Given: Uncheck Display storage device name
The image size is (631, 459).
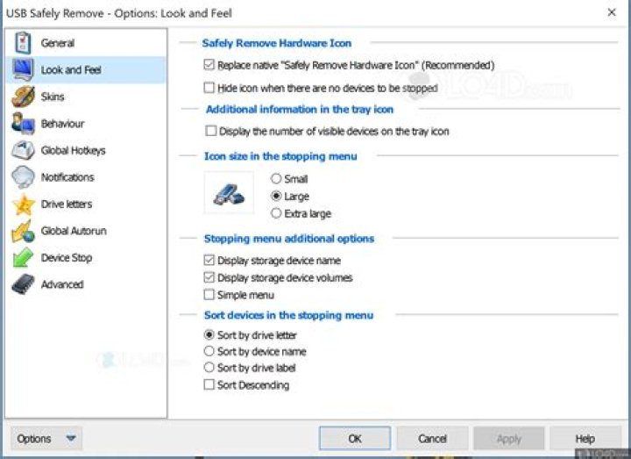Looking at the screenshot, I should [209, 261].
